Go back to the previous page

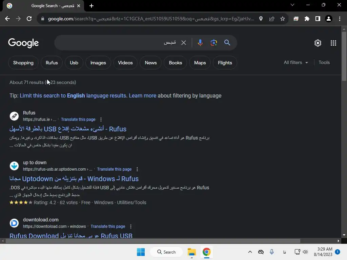point(7,19)
